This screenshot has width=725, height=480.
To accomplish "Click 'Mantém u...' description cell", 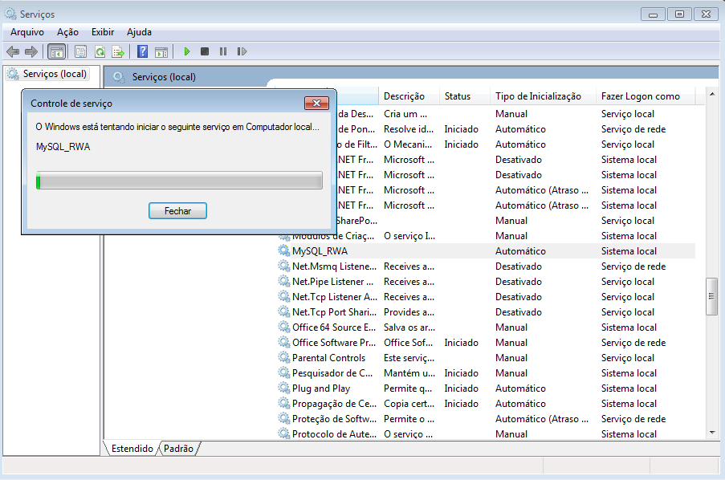I will coord(409,373).
